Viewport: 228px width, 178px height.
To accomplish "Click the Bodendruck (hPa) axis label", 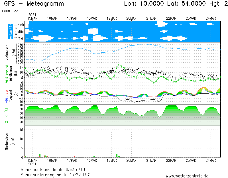I will click(6, 52).
